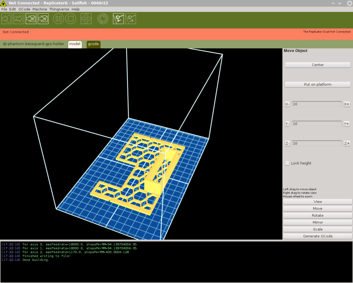The width and height of the screenshot is (353, 283).
Task: Open the Edit menu
Action: [13, 9]
